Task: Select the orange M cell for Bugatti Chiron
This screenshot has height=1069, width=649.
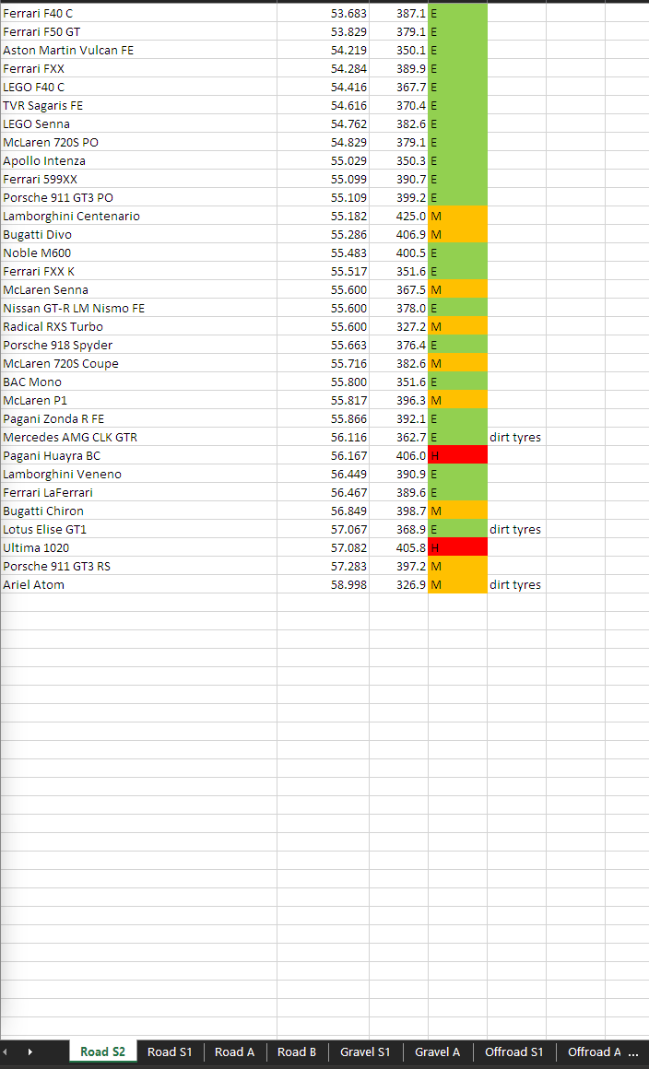Action: [457, 510]
